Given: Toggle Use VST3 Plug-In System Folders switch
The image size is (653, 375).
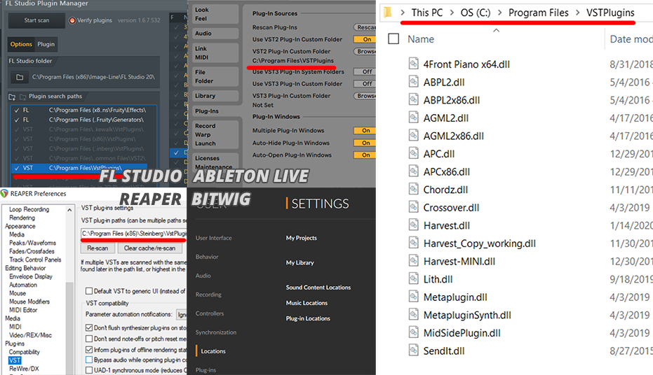Looking at the screenshot, I should tap(365, 72).
